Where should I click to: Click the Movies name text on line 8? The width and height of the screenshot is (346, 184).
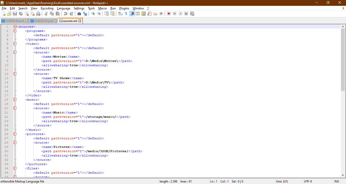tap(59, 57)
